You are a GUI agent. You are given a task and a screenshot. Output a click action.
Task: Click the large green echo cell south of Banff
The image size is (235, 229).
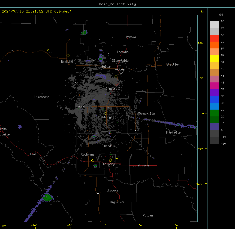pyautogui.click(x=48, y=197)
